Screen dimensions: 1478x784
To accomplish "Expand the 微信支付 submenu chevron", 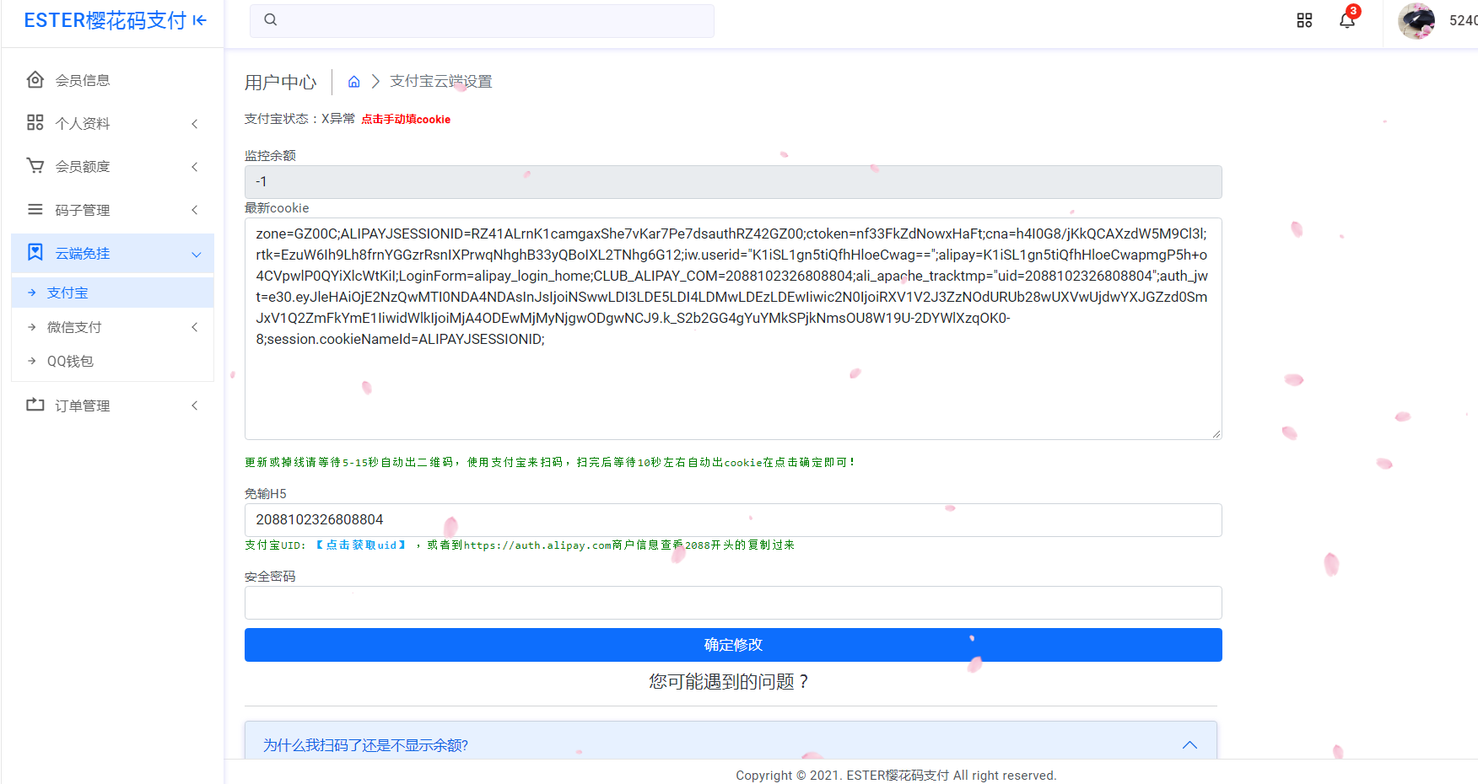I will [x=195, y=327].
